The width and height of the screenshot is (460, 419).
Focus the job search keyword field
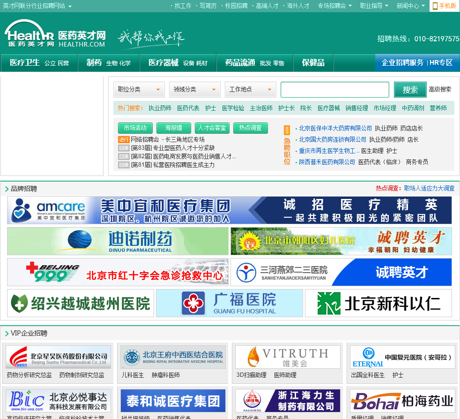click(335, 90)
